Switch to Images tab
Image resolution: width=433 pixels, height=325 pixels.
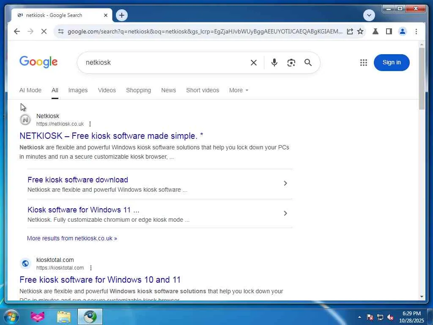[78, 90]
